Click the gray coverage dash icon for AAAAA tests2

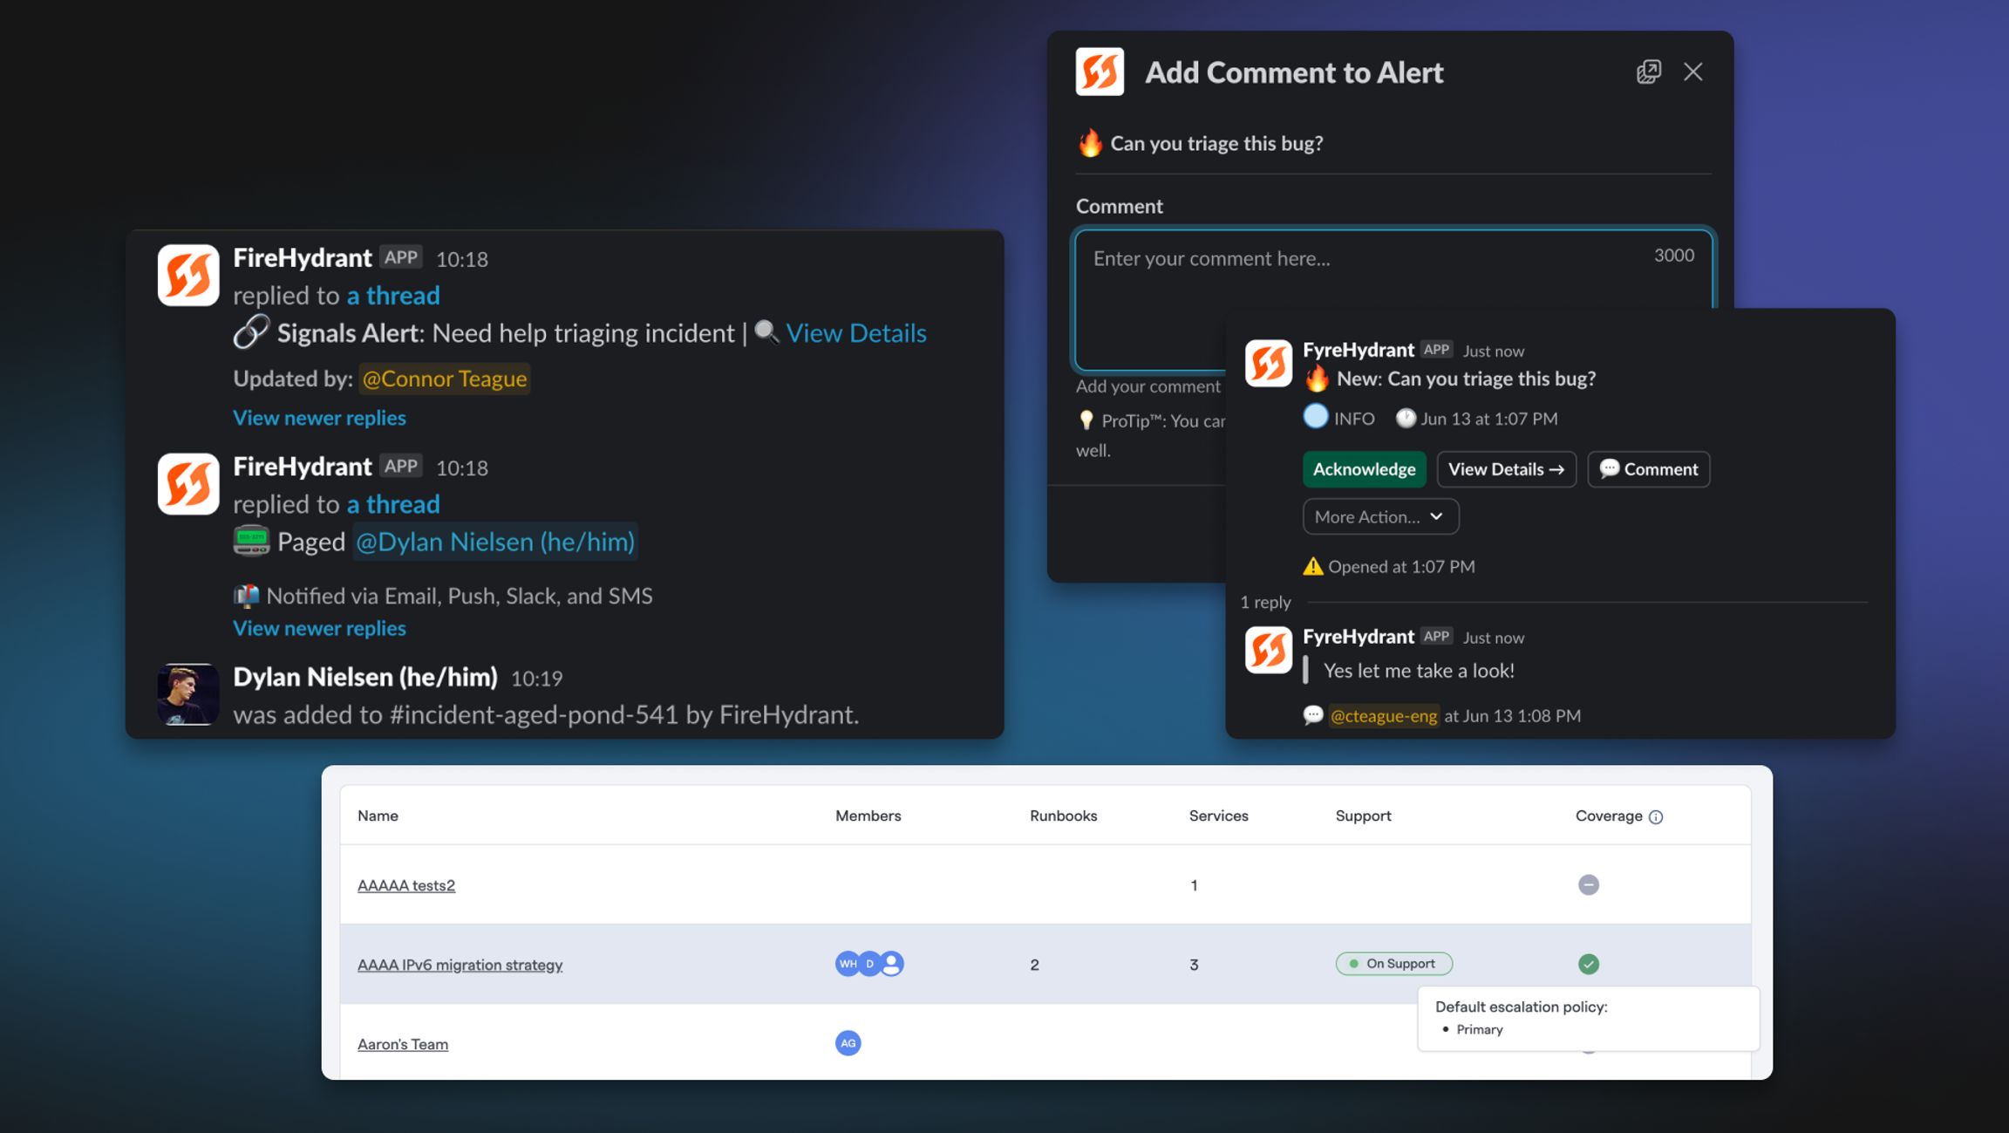tap(1588, 884)
